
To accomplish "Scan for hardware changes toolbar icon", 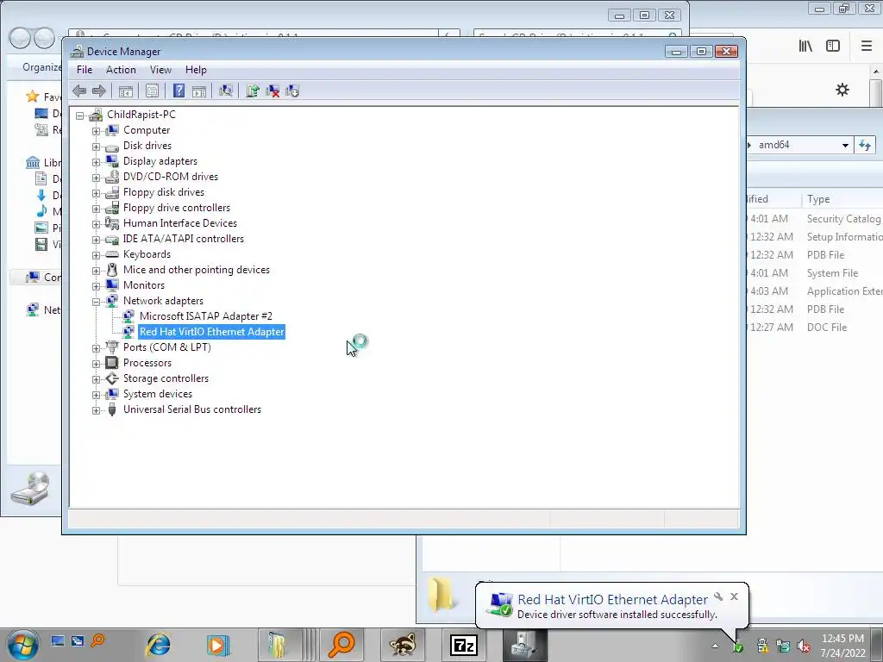I will (226, 91).
